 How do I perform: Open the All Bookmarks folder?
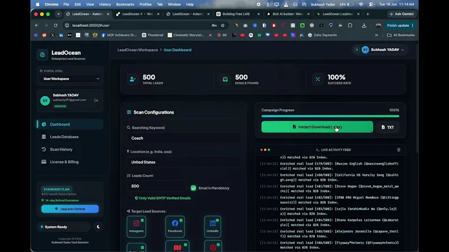(401, 35)
